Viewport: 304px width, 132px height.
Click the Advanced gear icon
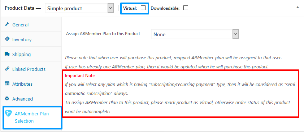pos(7,98)
